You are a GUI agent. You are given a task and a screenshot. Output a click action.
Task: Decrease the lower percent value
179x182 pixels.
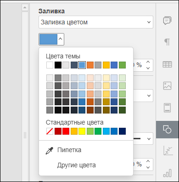[x=148, y=167]
